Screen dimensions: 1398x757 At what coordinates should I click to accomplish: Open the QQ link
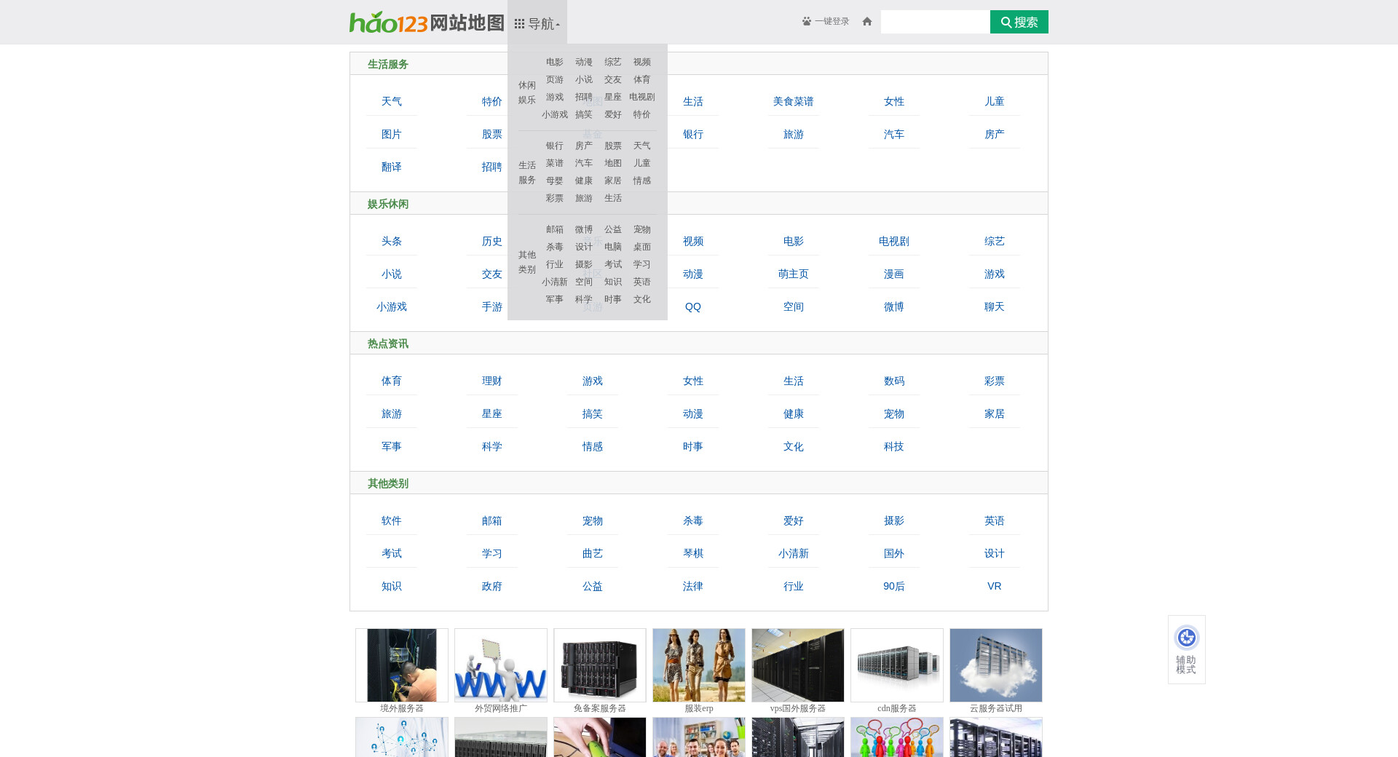pyautogui.click(x=693, y=306)
